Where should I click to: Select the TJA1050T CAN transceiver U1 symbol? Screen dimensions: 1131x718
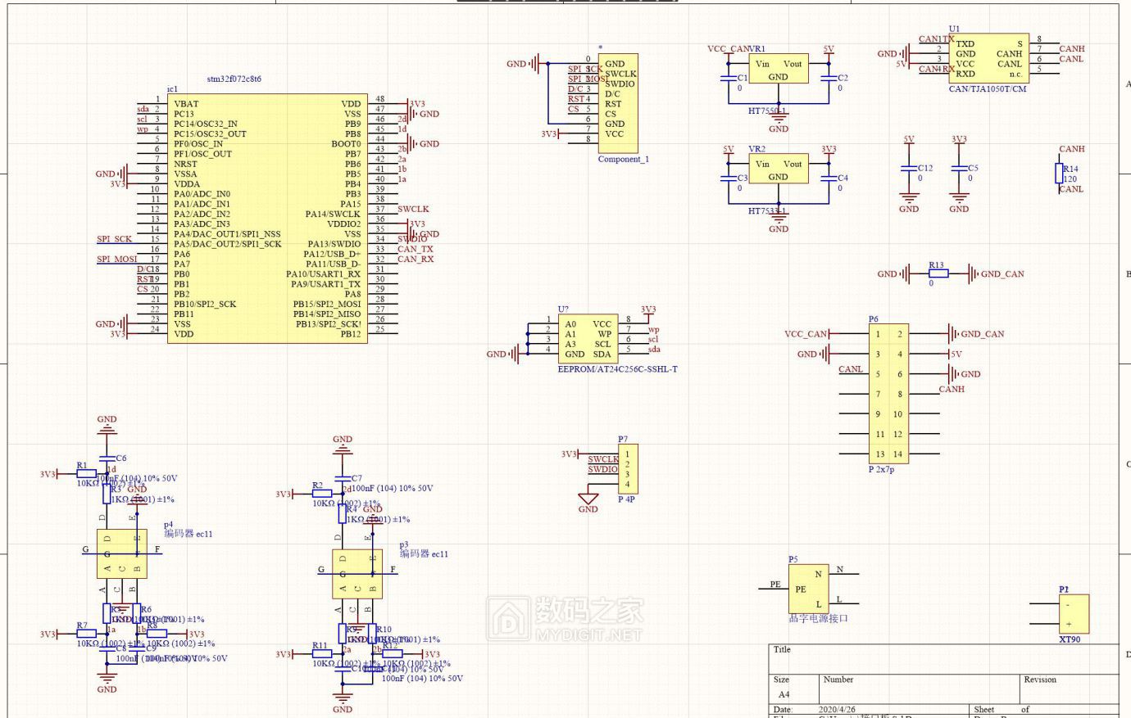point(989,58)
